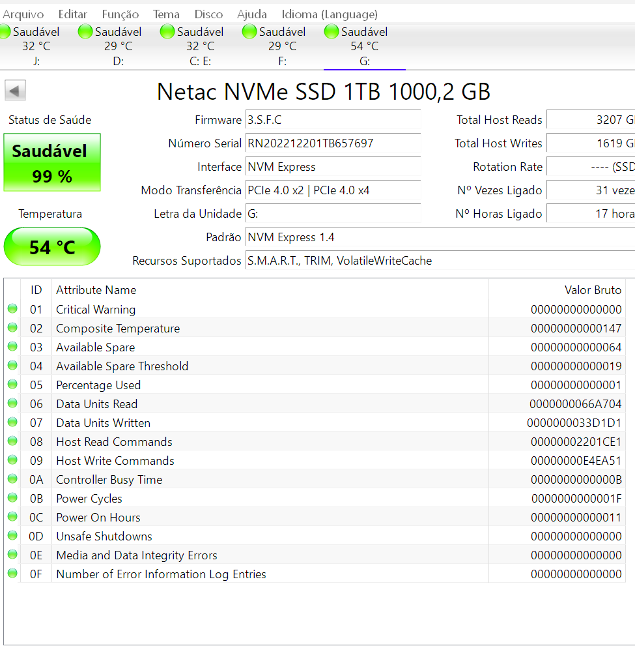The image size is (635, 646).
Task: Click the Netac NVMe SSD 1TB title
Action: 324,91
